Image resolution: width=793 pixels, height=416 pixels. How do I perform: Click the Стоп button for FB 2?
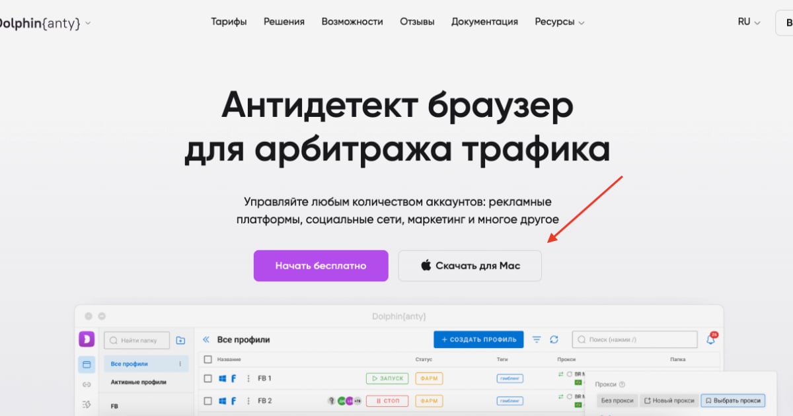(387, 400)
